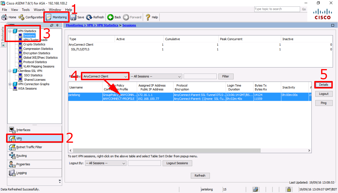The width and height of the screenshot is (338, 193).
Task: Open the Configuration view from toolbar
Action: coord(31,17)
